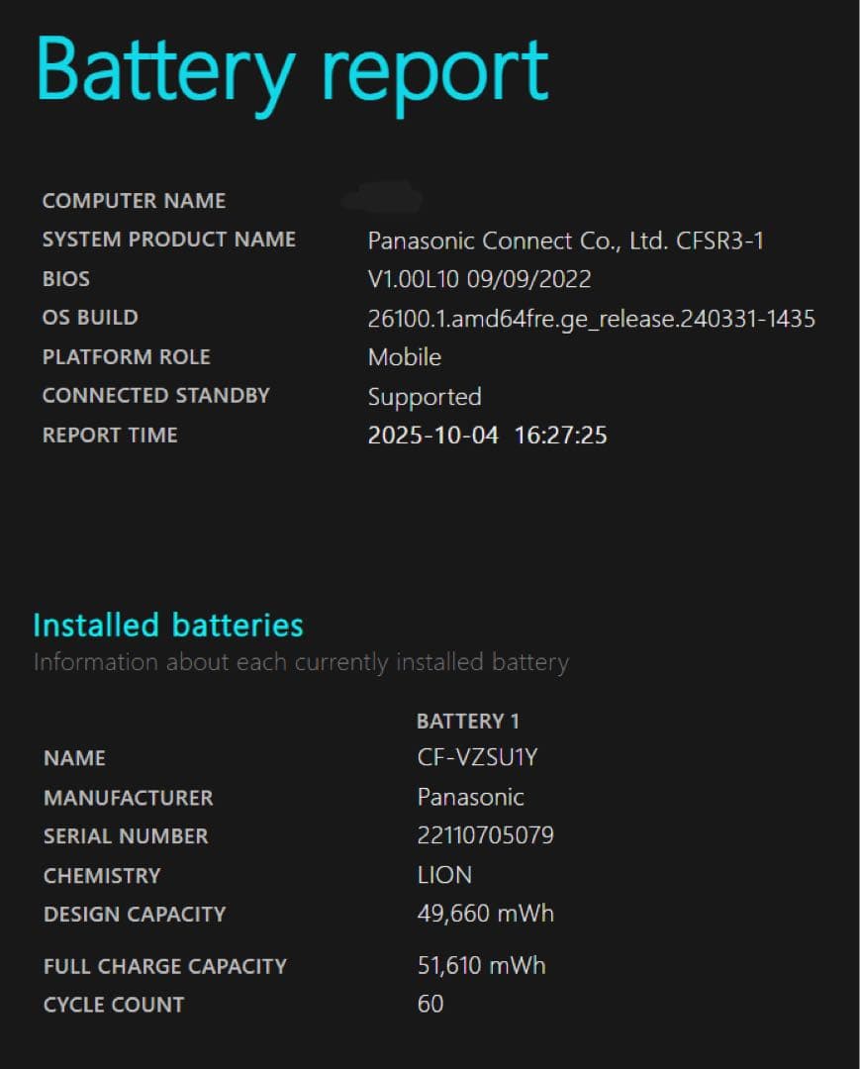Click the BIOS version V1.00L10 value

point(479,279)
